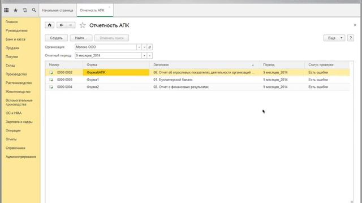Click into Организация input field
This screenshot has height=203, width=362.
(106, 47)
